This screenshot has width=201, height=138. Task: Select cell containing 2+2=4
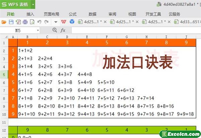tap(47, 59)
